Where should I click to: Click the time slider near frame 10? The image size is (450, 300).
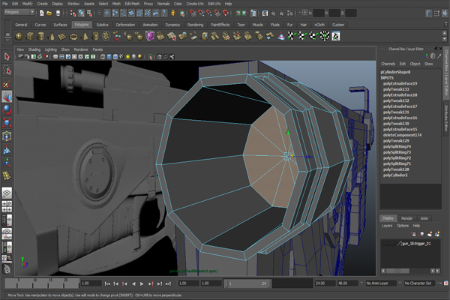34,283
